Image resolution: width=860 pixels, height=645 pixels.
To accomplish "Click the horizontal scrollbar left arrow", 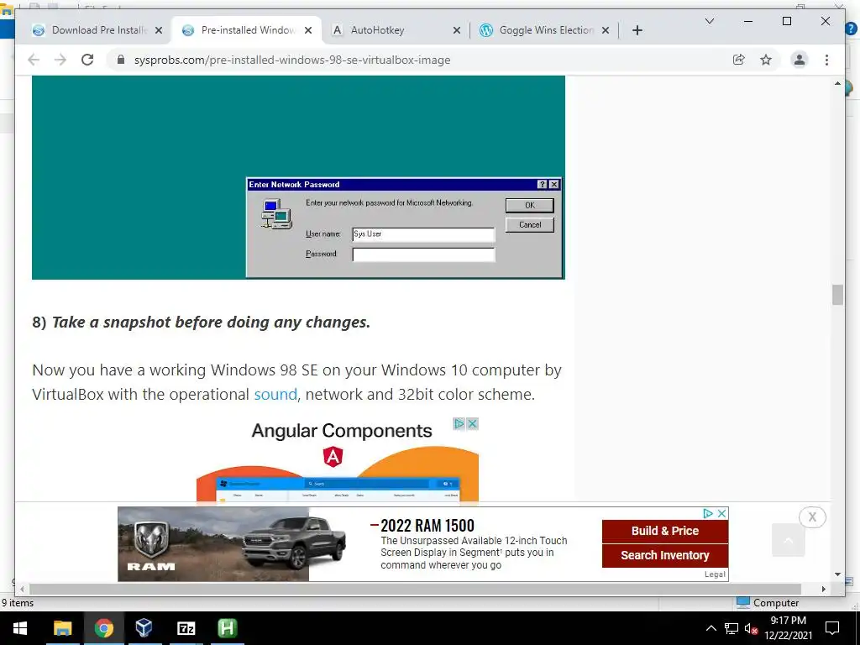I will pyautogui.click(x=22, y=589).
